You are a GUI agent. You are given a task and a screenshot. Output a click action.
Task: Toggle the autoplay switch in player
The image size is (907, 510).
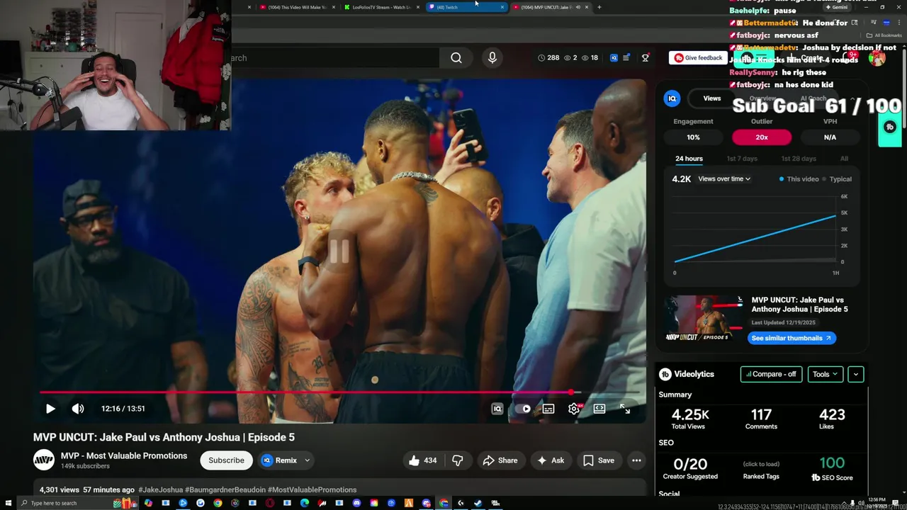(x=524, y=409)
